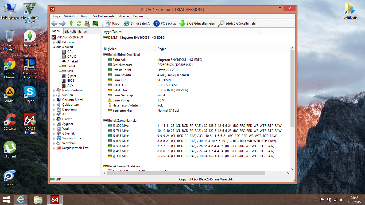Click the monitor graph icon in toolbar
365x205 pixels.
click(x=95, y=23)
